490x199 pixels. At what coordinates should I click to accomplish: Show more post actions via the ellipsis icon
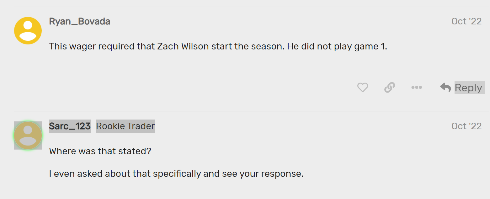pos(416,87)
